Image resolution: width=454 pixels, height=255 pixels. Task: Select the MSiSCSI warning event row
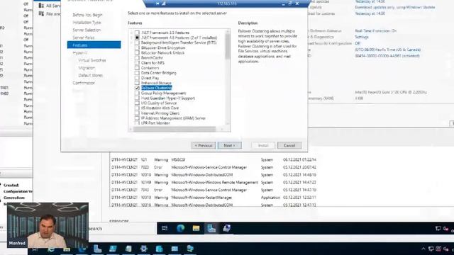(214, 159)
